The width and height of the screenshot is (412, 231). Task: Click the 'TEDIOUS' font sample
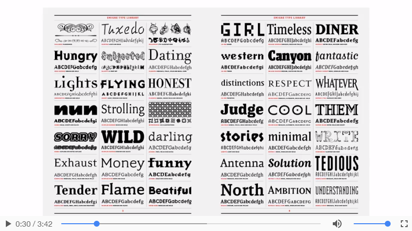pos(337,163)
